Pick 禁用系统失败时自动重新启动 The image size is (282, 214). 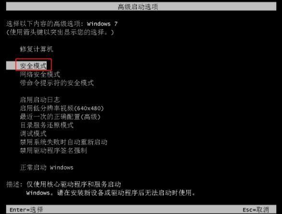(x=63, y=142)
